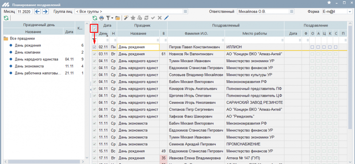Open the folder icon in toolbar
Screen dimensions: 355x164
[x=118, y=18]
